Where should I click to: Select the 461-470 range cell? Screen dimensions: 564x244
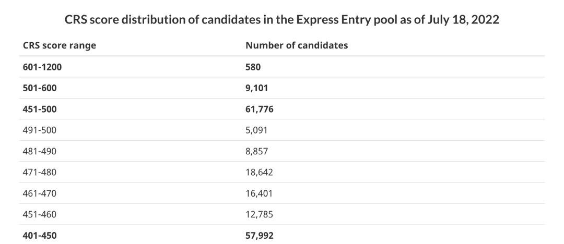[x=40, y=193]
